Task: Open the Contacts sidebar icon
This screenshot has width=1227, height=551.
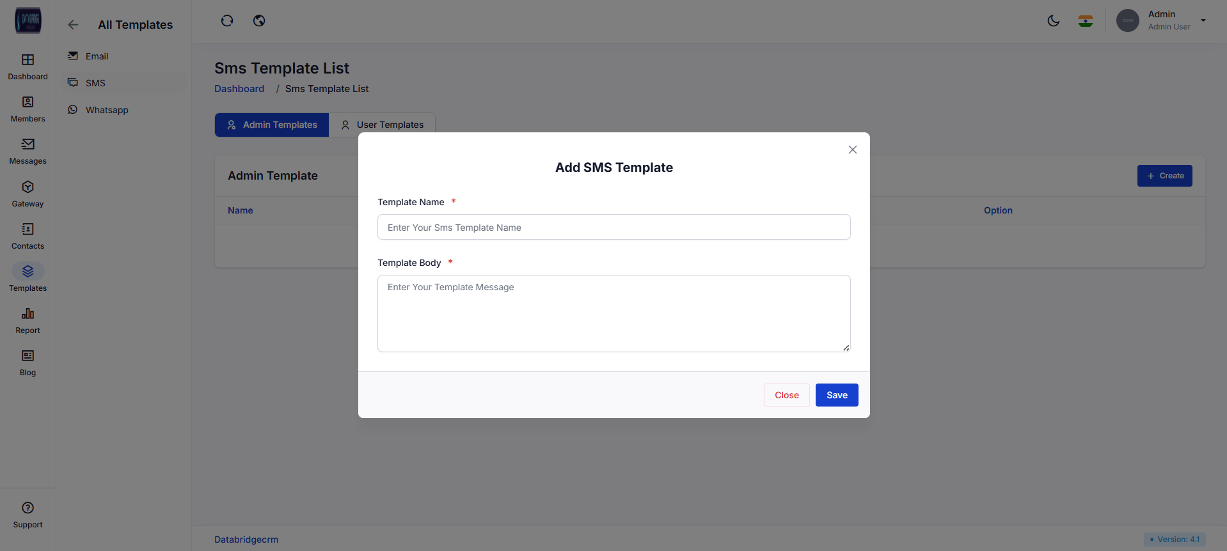Action: [28, 229]
